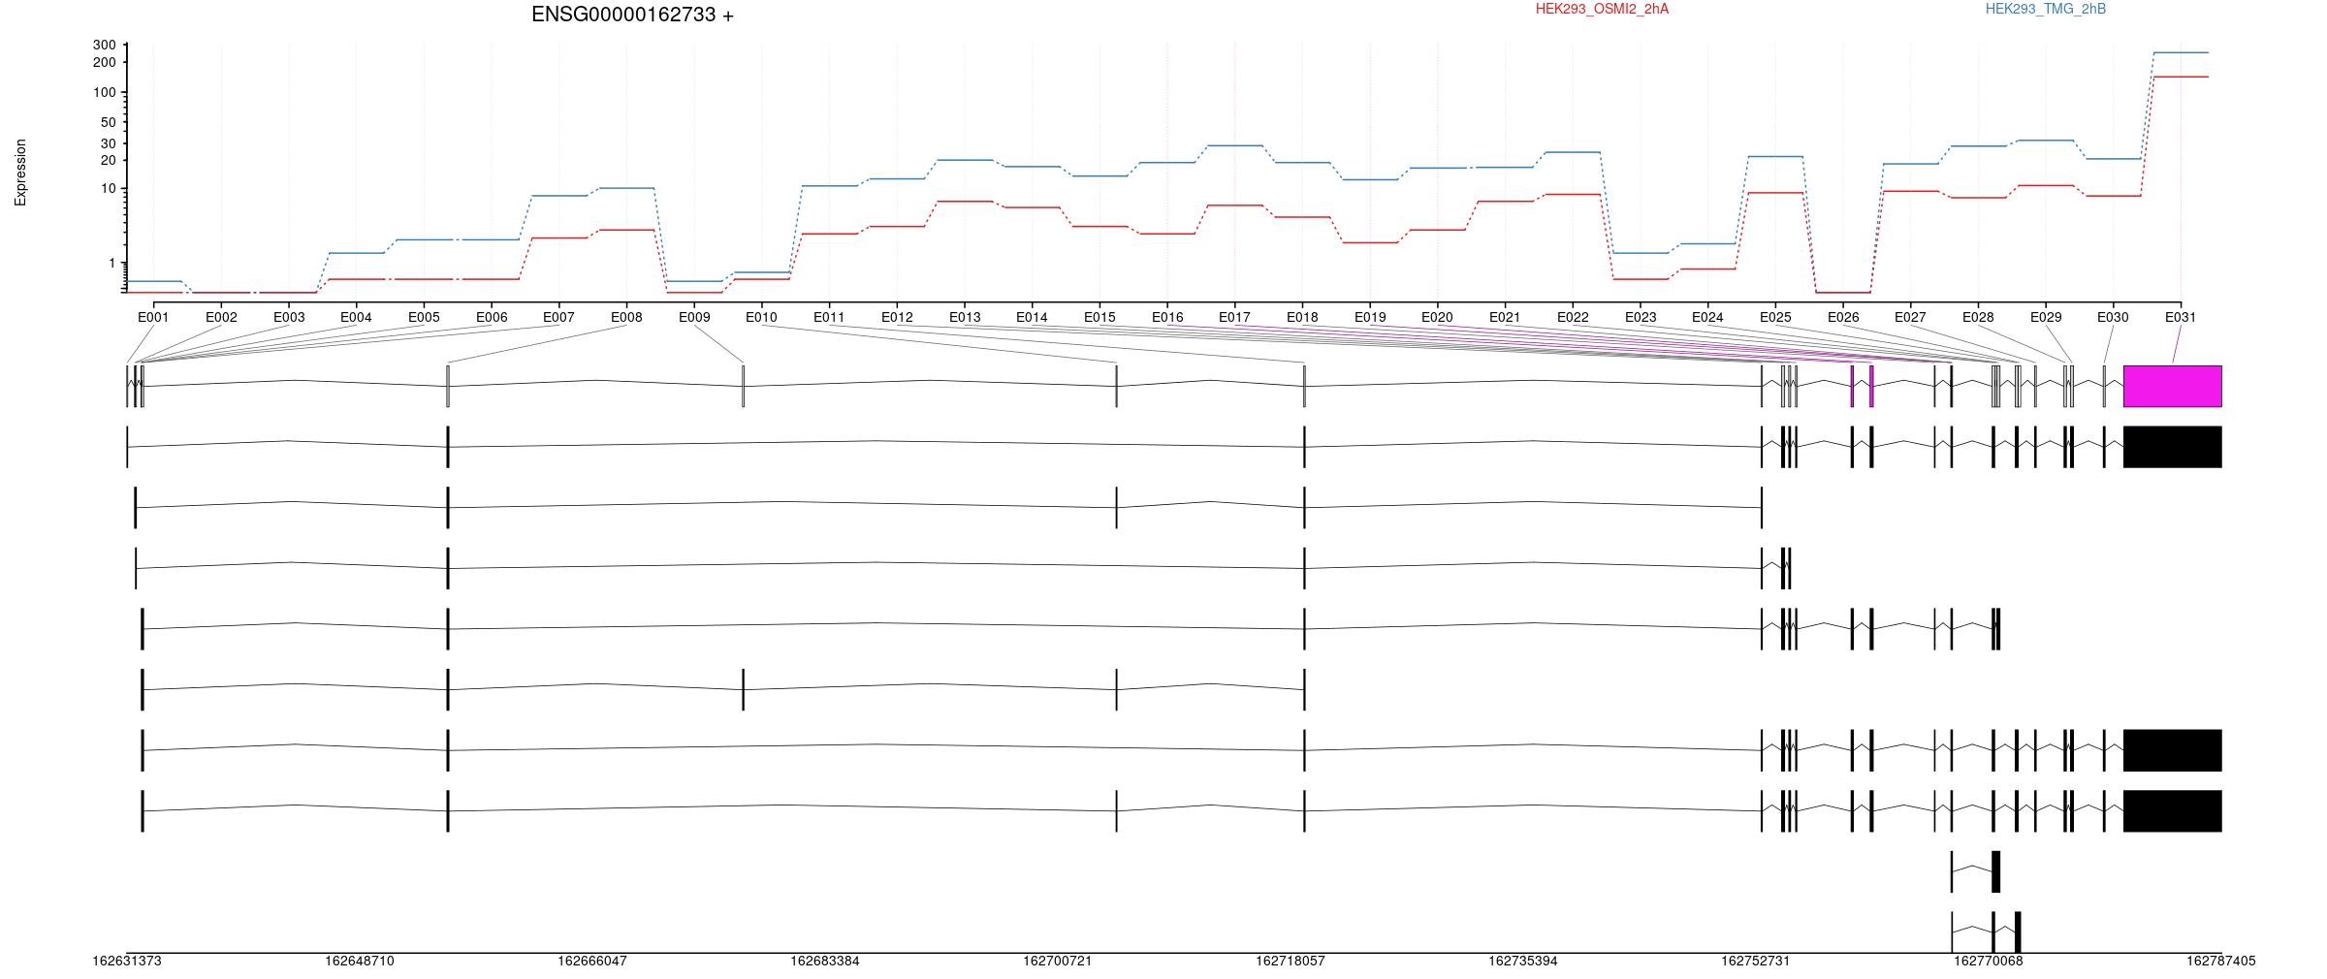
Task: Click genomic coordinate 162752731
Action: tap(1756, 962)
